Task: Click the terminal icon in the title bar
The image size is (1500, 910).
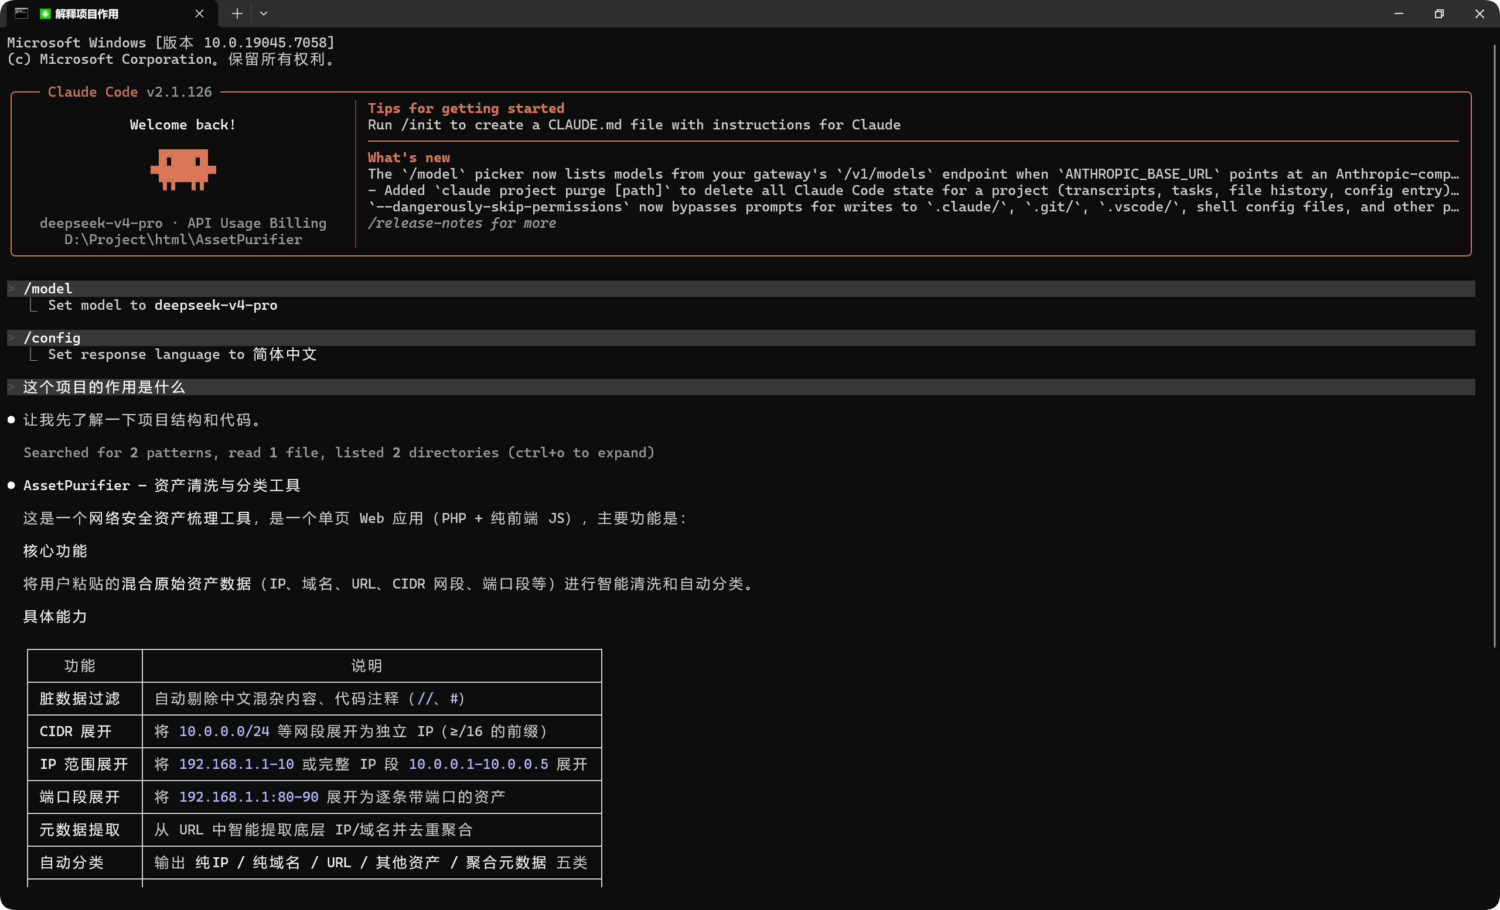Action: tap(21, 13)
